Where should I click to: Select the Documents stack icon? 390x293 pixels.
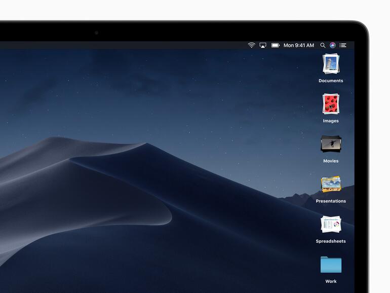[x=331, y=64]
